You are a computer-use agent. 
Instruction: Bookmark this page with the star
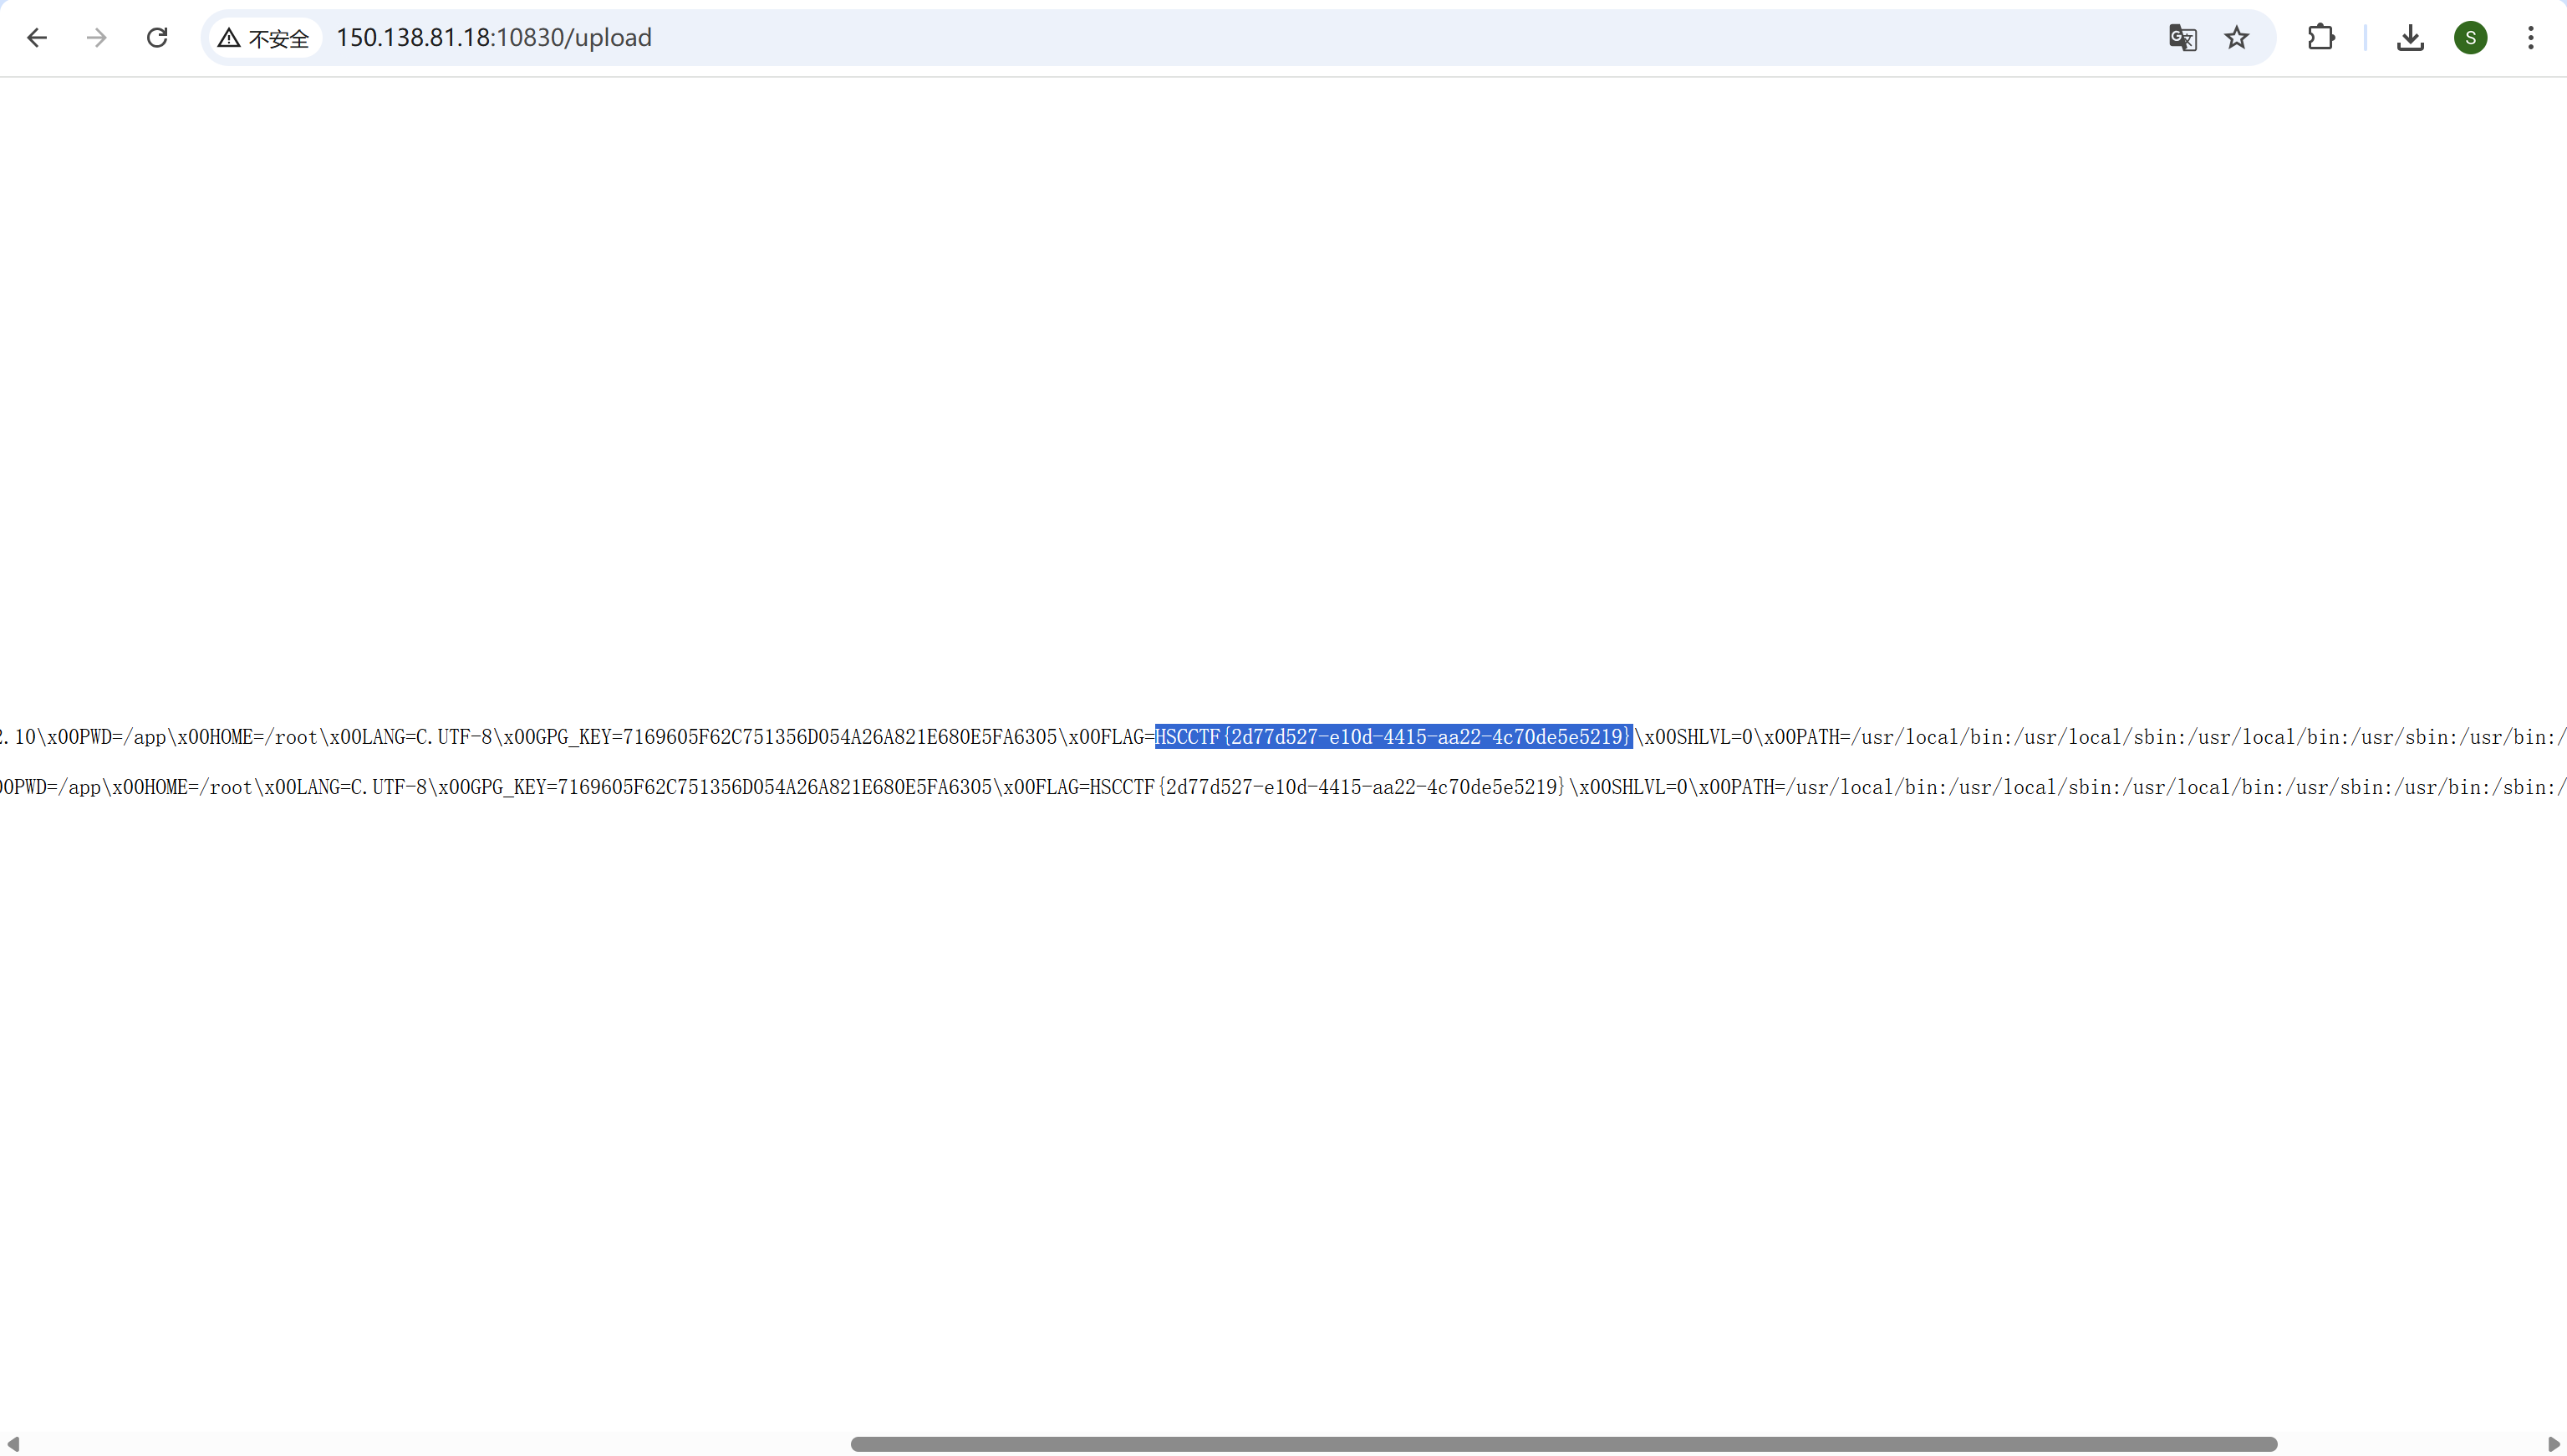pos(2236,38)
